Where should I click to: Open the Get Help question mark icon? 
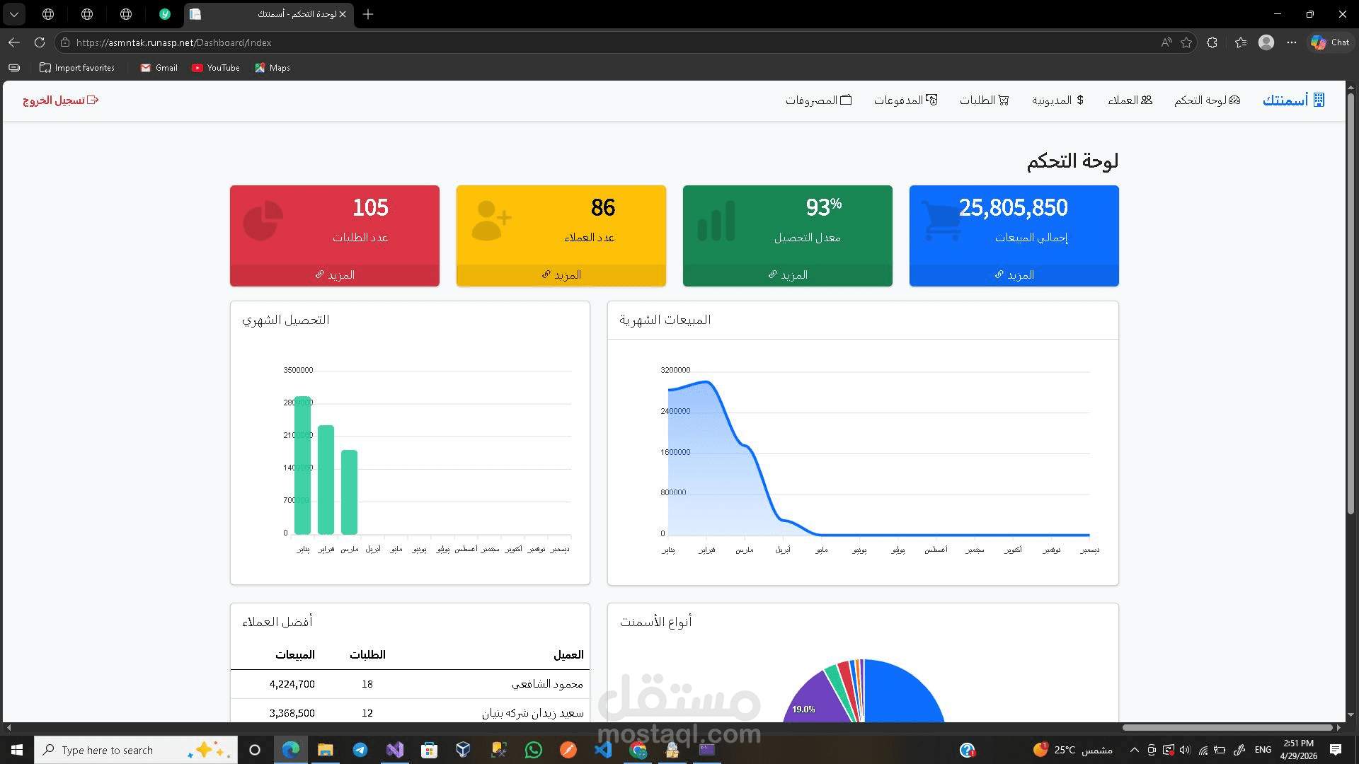point(968,750)
